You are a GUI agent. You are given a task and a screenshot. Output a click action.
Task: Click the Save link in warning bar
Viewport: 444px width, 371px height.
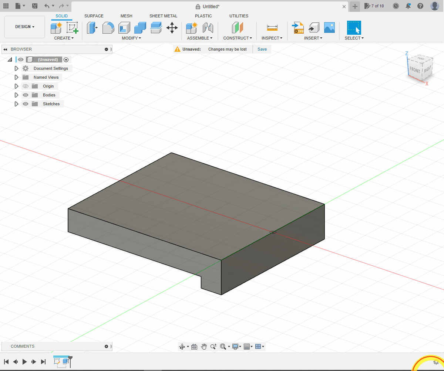(262, 49)
